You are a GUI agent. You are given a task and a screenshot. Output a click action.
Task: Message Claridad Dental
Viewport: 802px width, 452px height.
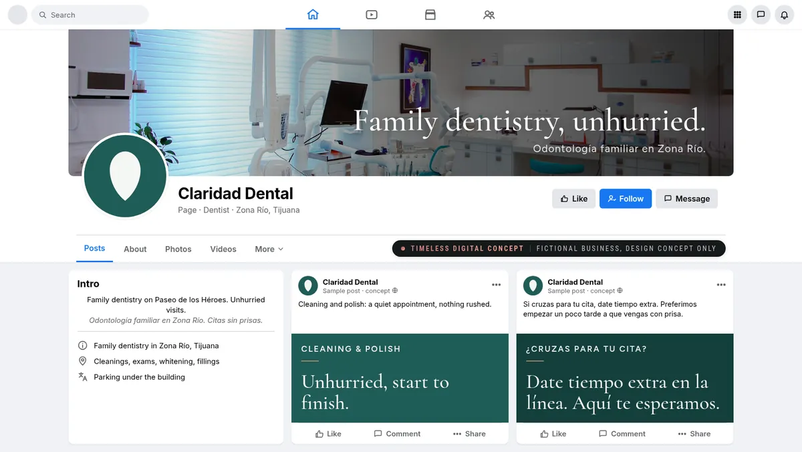point(687,199)
